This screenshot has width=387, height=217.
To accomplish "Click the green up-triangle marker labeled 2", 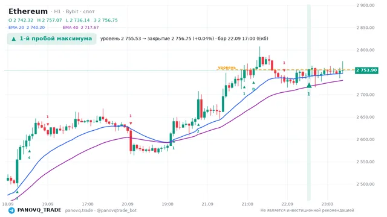I will (x=198, y=125).
